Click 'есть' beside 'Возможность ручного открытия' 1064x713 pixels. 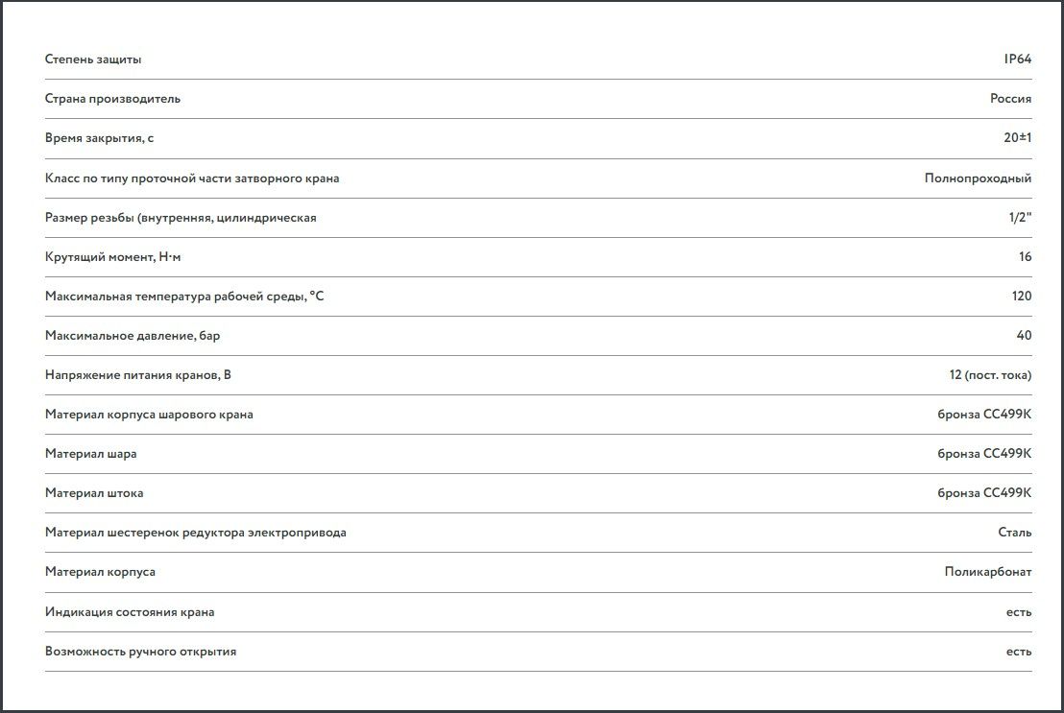tap(1019, 652)
